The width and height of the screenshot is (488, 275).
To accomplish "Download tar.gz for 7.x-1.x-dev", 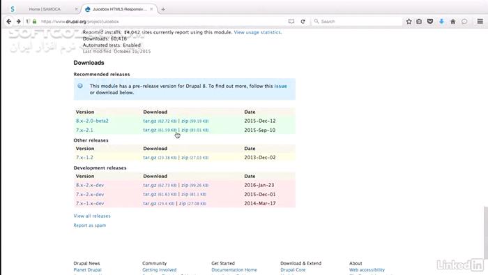I will (149, 203).
